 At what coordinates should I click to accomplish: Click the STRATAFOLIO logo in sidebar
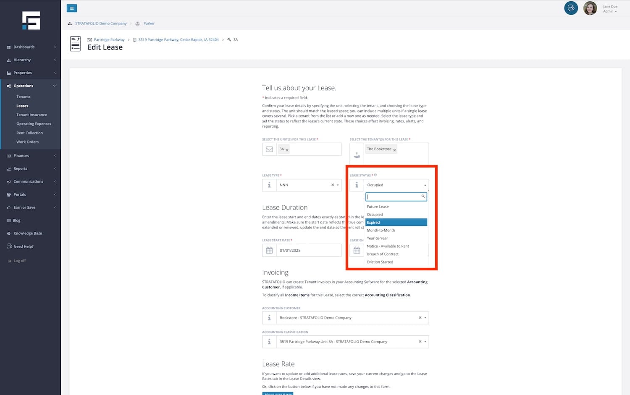click(x=31, y=21)
